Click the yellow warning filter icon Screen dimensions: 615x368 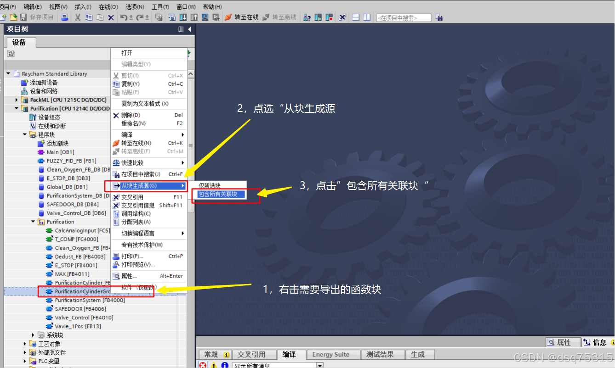(214, 365)
